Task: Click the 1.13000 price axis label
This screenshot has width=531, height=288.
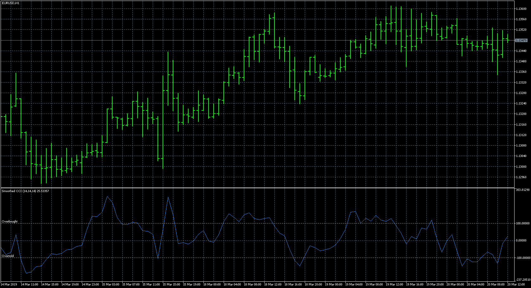Action: coord(521,167)
